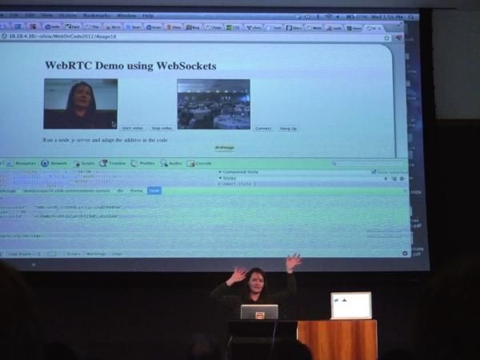Open Styles pane gear options
480x360 pixels.
(402, 179)
